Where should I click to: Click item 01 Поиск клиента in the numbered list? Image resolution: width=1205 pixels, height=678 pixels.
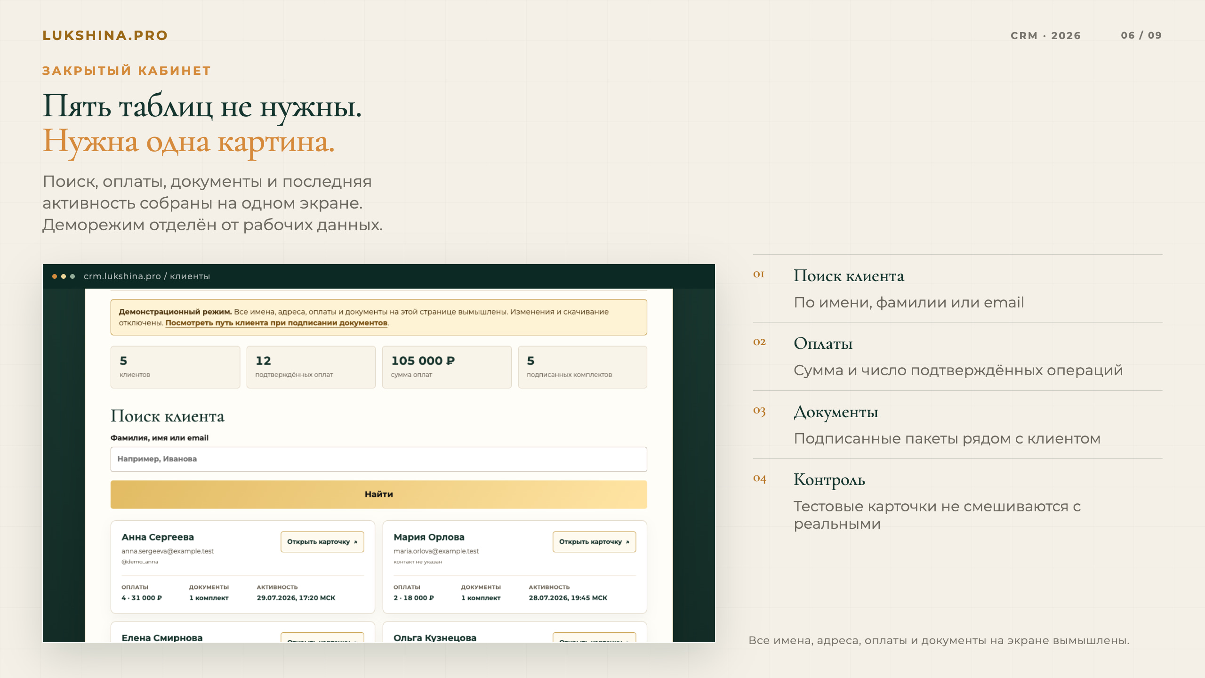pos(849,276)
